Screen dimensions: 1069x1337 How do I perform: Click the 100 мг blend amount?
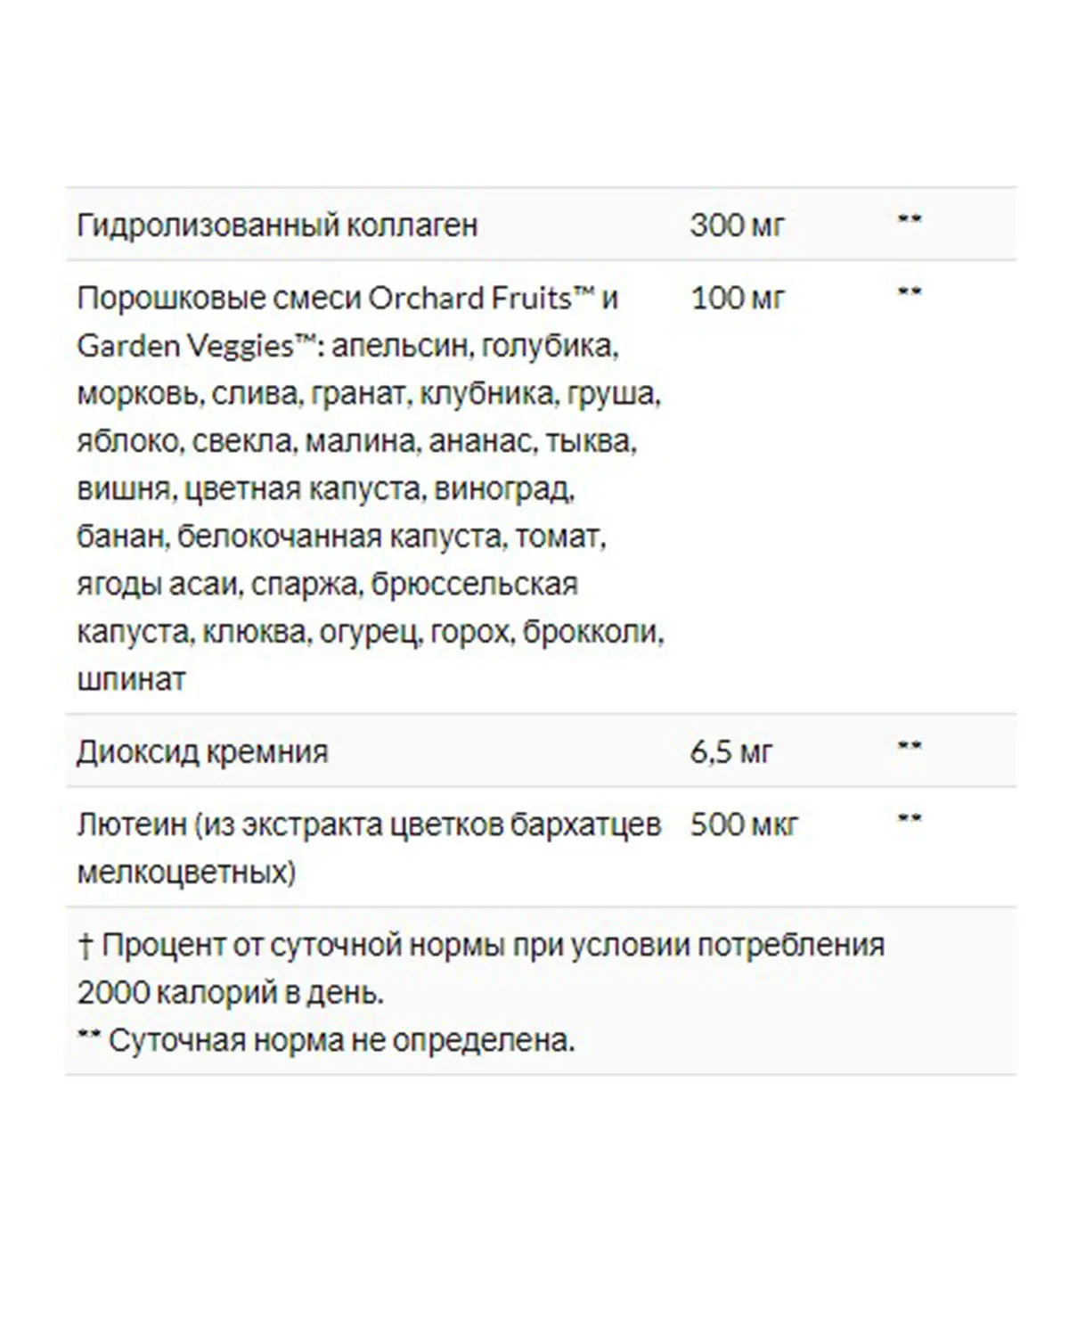click(x=737, y=298)
